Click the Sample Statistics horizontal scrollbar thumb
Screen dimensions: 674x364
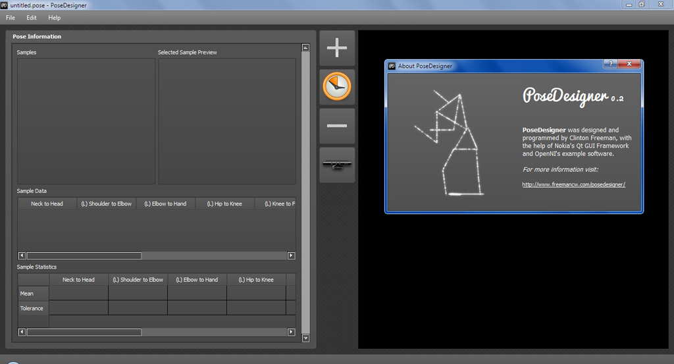84,332
